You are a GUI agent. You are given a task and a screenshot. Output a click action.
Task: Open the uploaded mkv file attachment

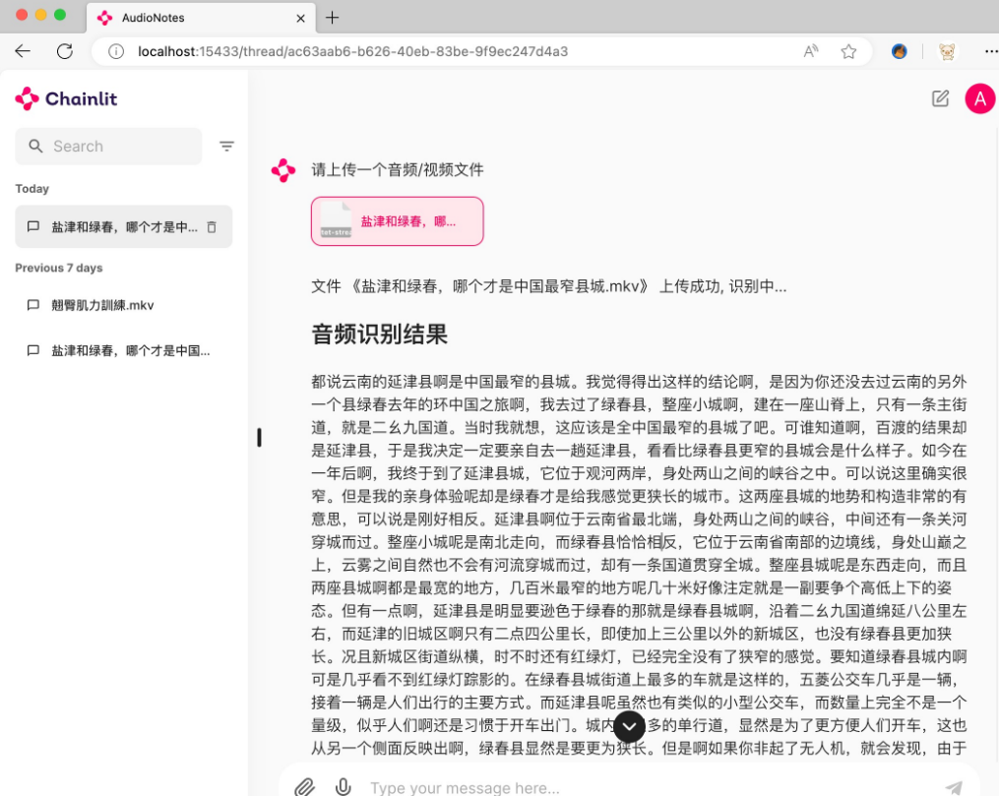coord(397,221)
